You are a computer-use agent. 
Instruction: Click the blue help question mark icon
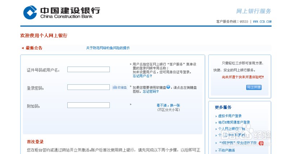[168, 87]
